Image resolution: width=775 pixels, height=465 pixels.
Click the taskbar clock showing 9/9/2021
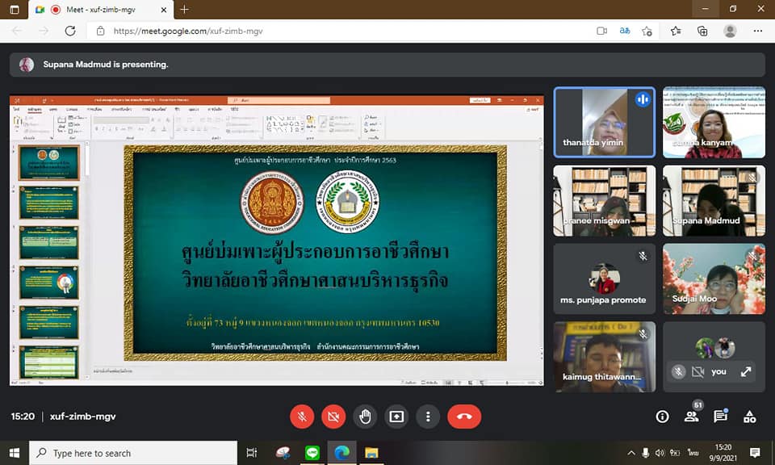[x=723, y=453]
